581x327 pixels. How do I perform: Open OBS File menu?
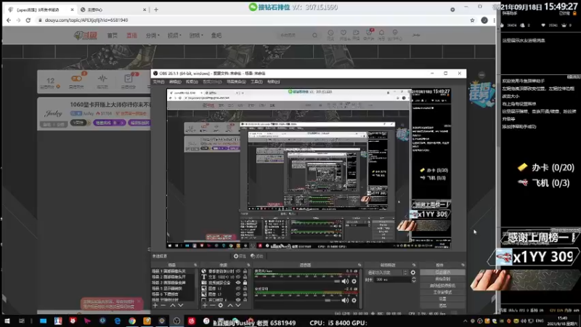click(158, 81)
